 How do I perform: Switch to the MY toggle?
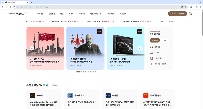click(165, 40)
